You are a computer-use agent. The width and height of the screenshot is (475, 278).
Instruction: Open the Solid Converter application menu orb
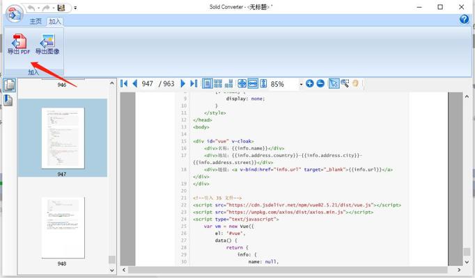[15, 14]
